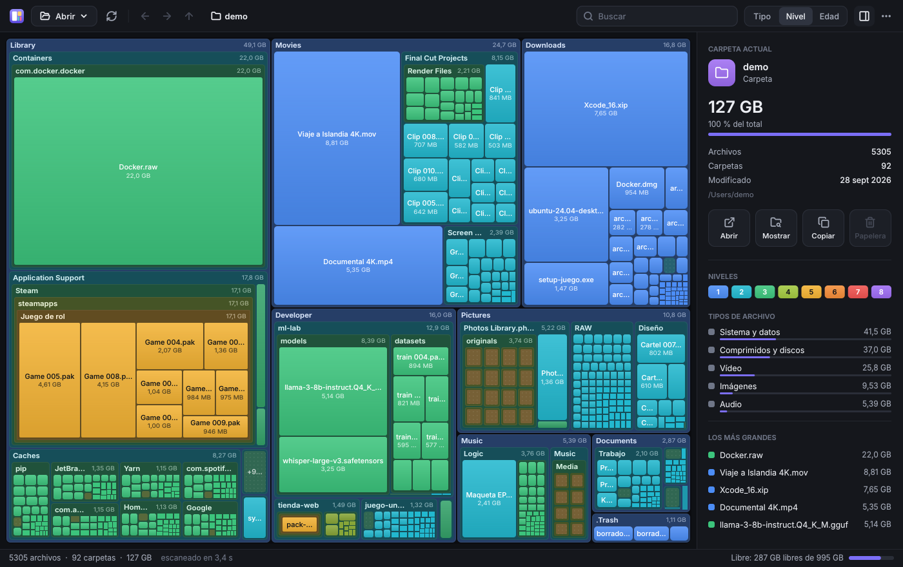Select level 5 yellow swatch

pyautogui.click(x=811, y=292)
